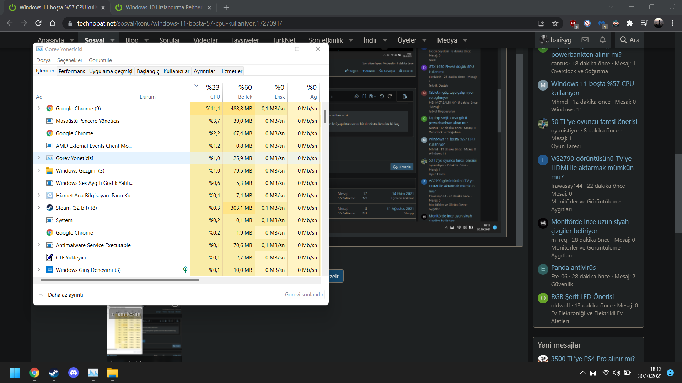
Task: Switch to the Başlangıç tab
Action: (x=148, y=71)
